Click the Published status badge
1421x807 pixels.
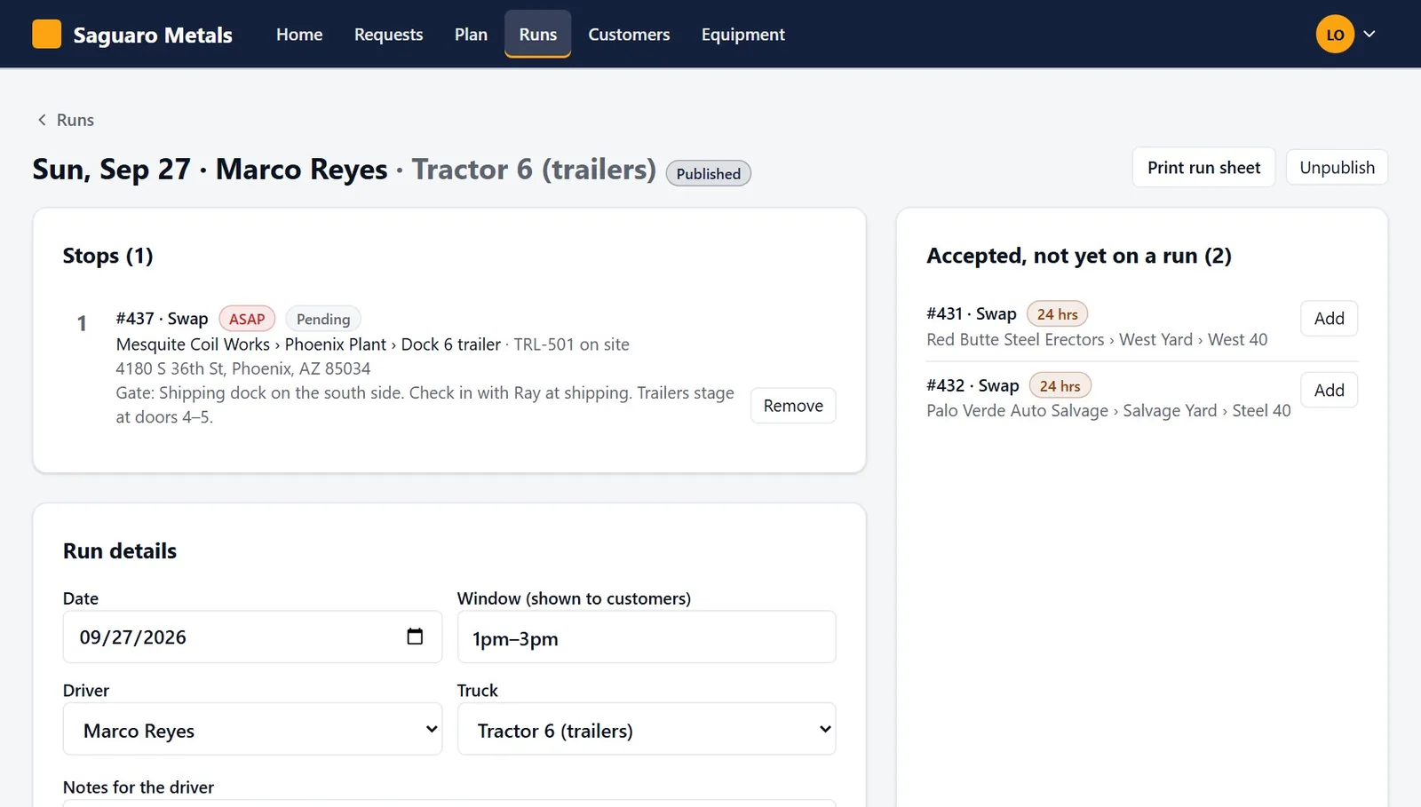pyautogui.click(x=708, y=174)
